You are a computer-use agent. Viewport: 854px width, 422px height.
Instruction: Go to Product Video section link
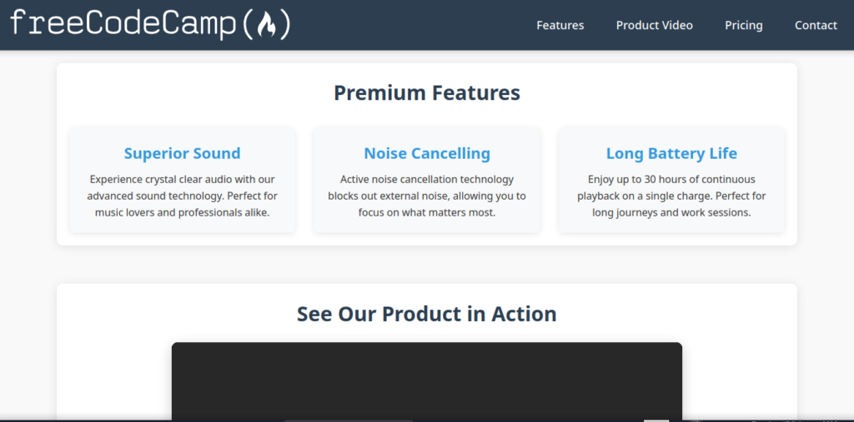tap(655, 25)
